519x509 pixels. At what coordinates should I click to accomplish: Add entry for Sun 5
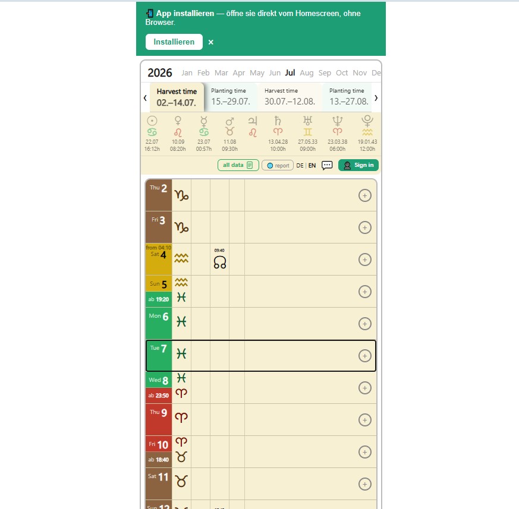coord(365,292)
